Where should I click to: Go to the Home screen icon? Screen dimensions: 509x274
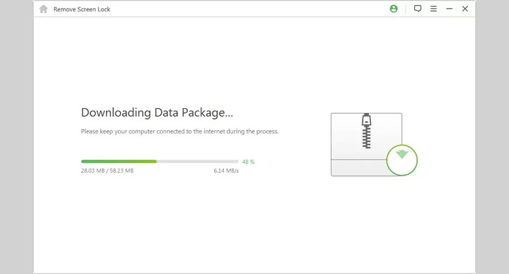44,9
